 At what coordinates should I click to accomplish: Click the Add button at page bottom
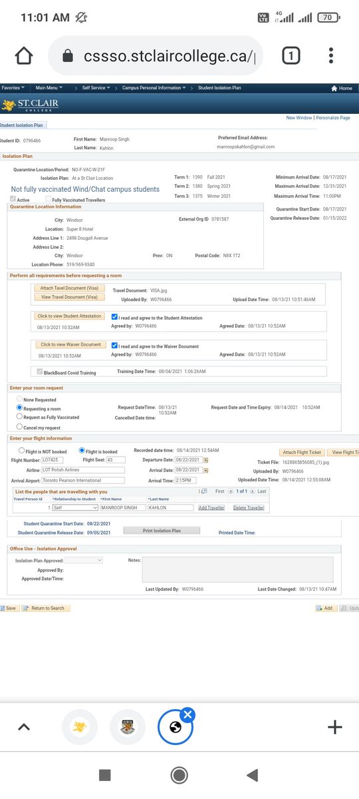click(x=325, y=608)
